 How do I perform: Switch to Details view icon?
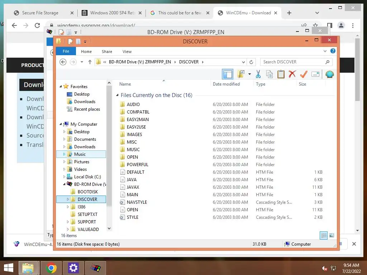324,235
